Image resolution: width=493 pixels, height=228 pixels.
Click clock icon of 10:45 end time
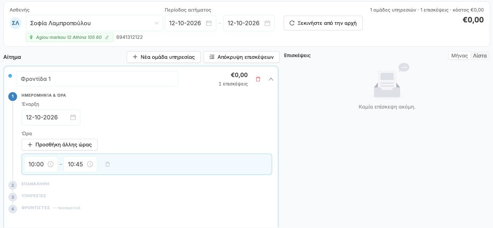click(x=90, y=164)
